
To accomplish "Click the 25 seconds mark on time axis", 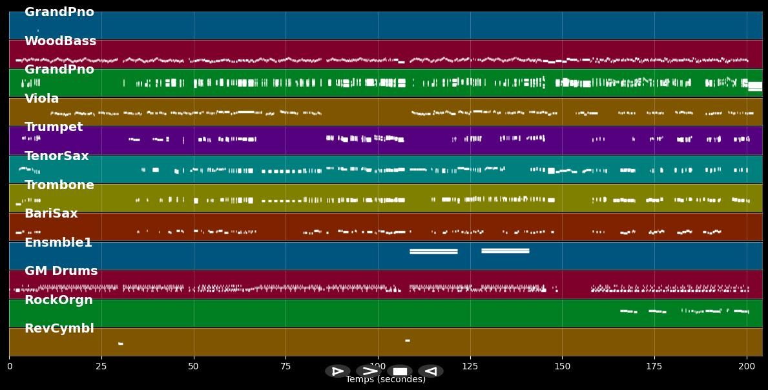I will (x=101, y=366).
